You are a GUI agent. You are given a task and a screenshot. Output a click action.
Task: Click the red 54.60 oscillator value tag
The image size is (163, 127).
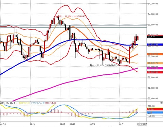click(155, 109)
